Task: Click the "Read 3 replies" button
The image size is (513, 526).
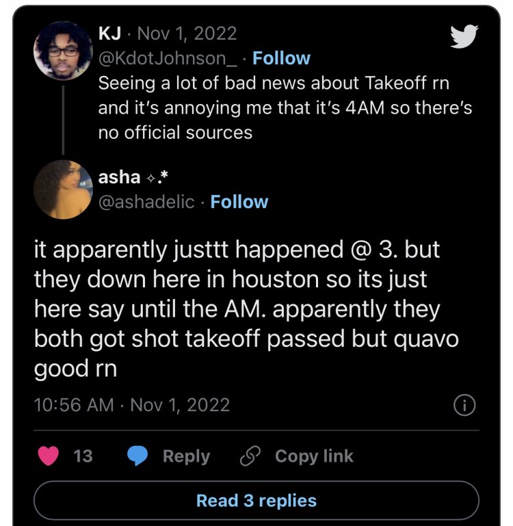Action: [256, 500]
